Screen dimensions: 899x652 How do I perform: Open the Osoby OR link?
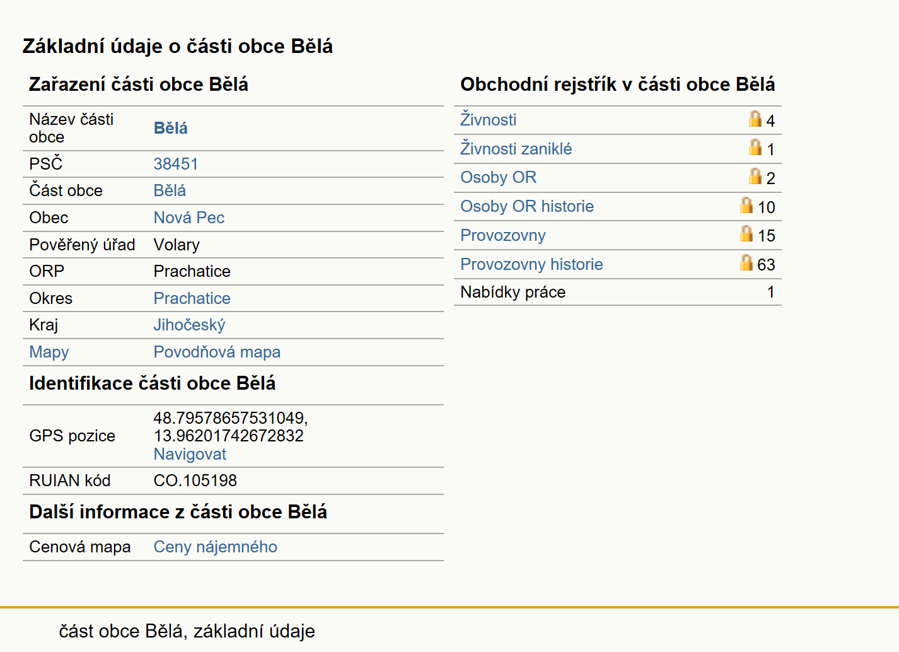[499, 178]
